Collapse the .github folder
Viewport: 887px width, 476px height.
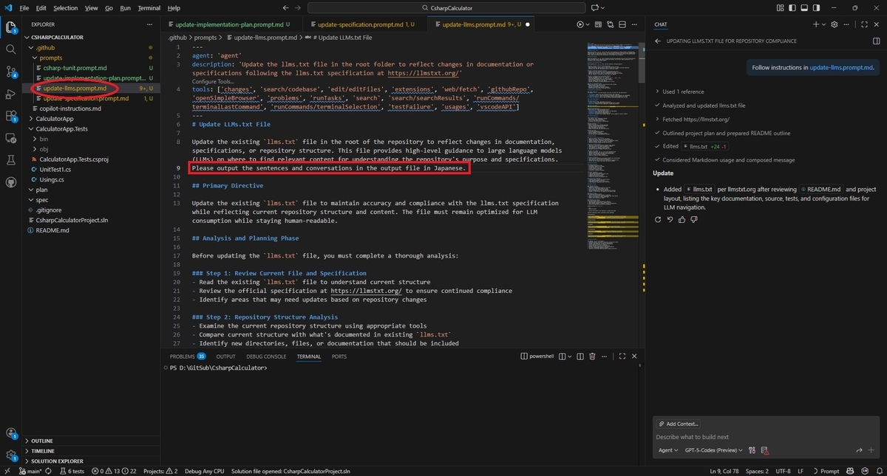coord(46,47)
